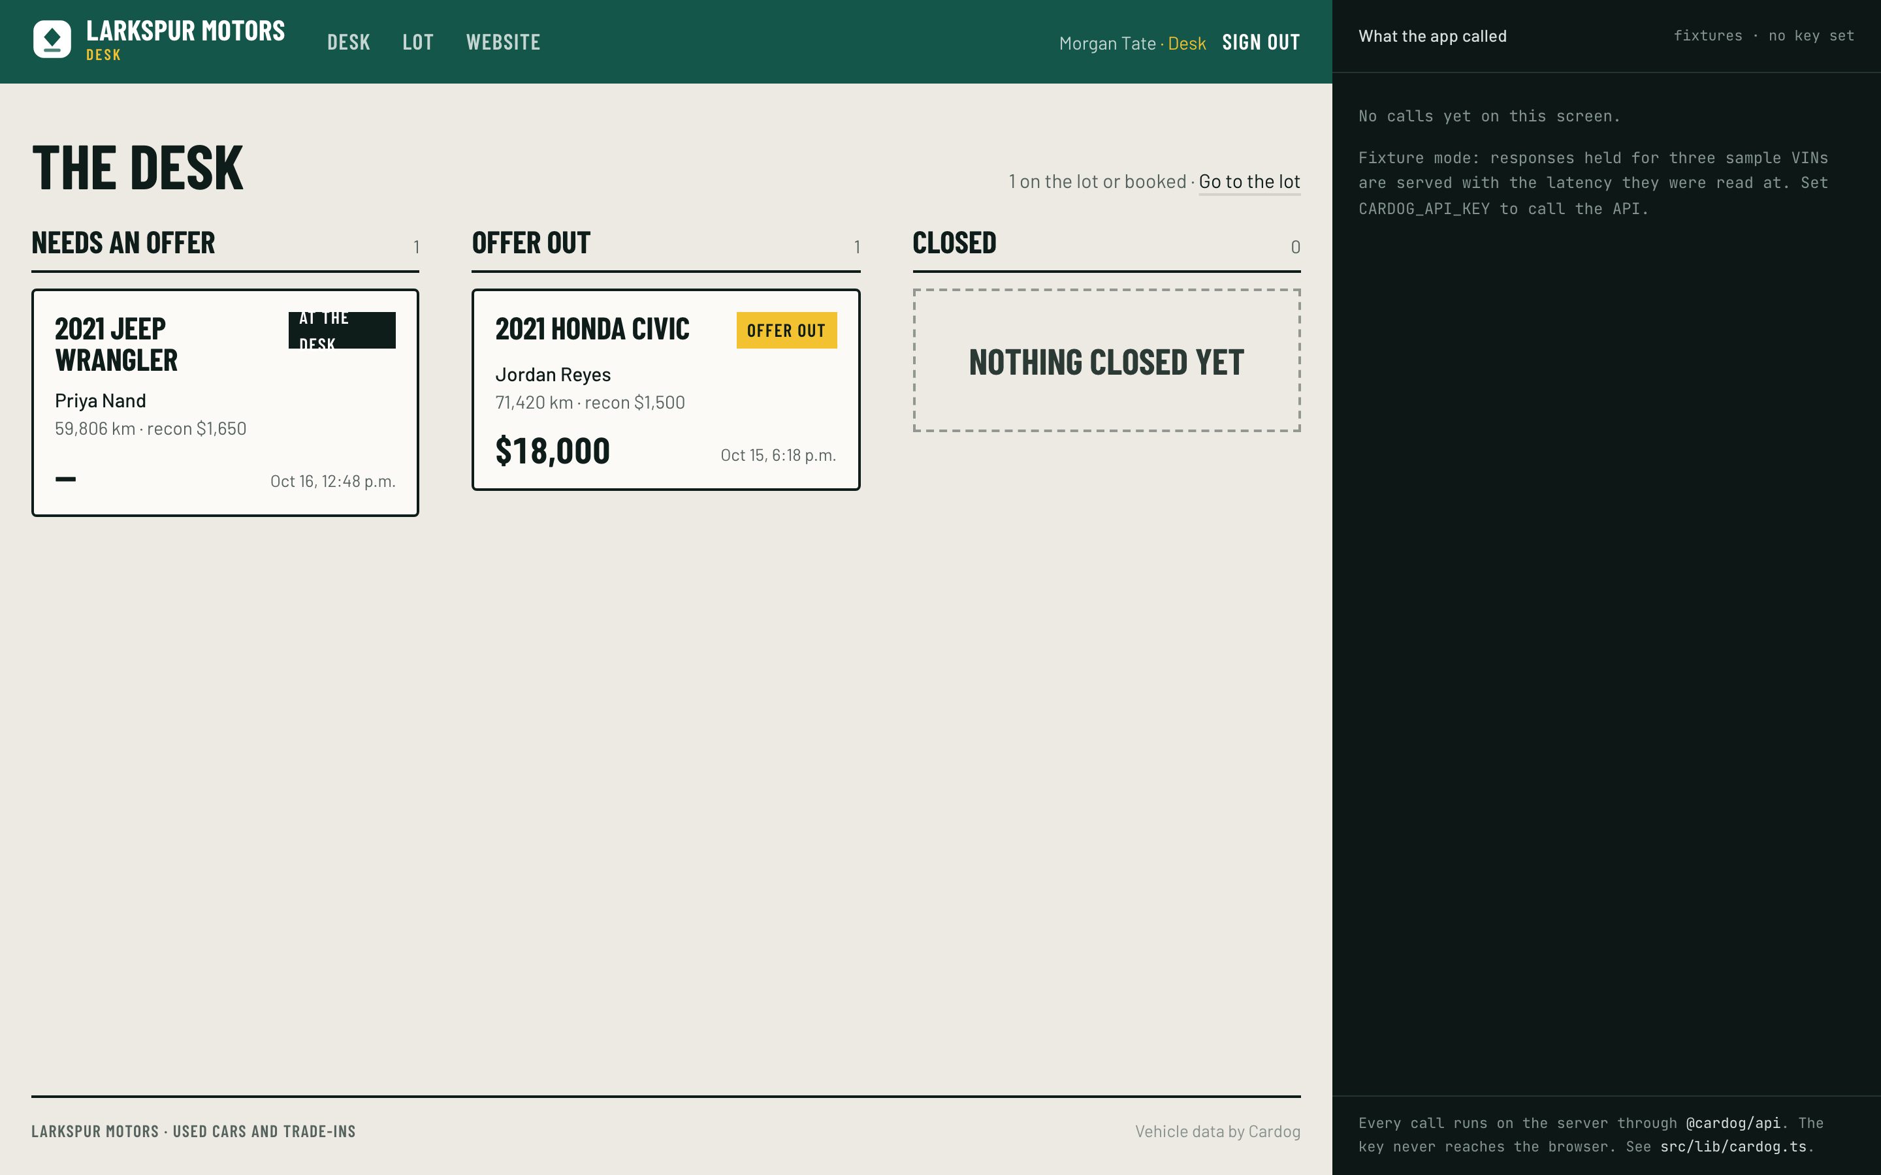
Task: Click the NEEDS AN OFFER column heading
Action: [123, 243]
